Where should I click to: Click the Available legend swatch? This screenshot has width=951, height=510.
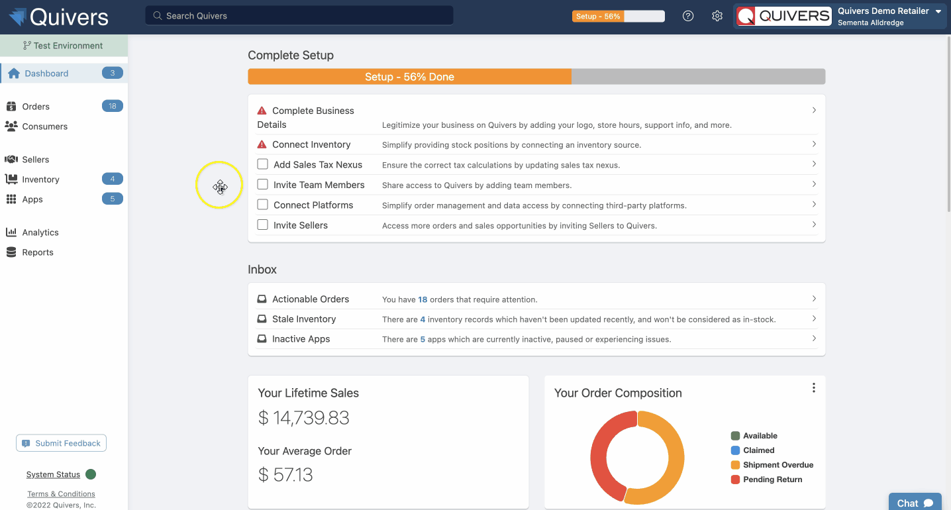point(735,436)
